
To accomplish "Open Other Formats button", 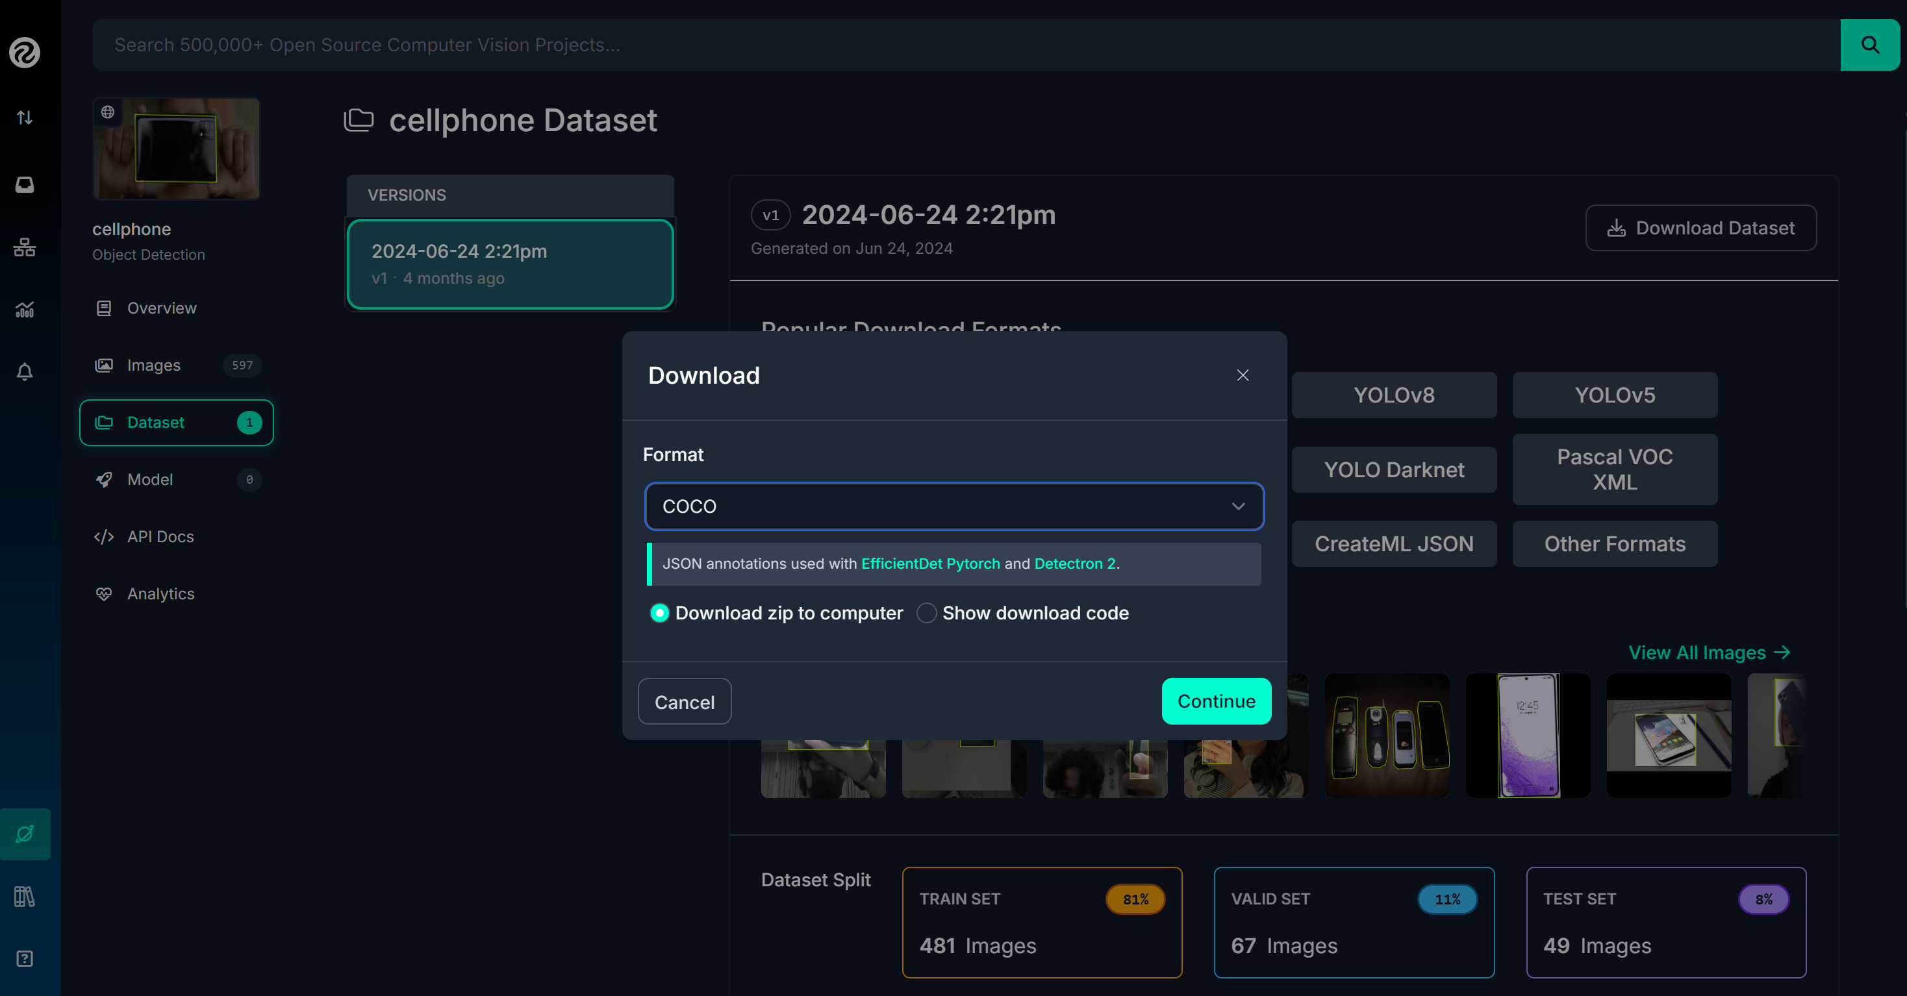I will pos(1615,544).
